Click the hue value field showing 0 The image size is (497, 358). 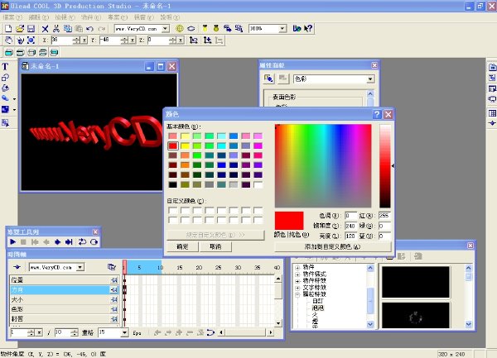tap(350, 216)
